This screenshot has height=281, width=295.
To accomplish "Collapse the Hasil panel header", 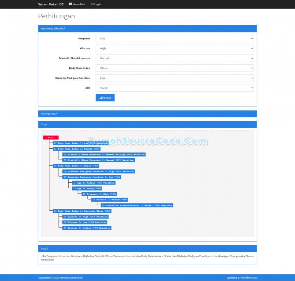I will pyautogui.click(x=147, y=249).
